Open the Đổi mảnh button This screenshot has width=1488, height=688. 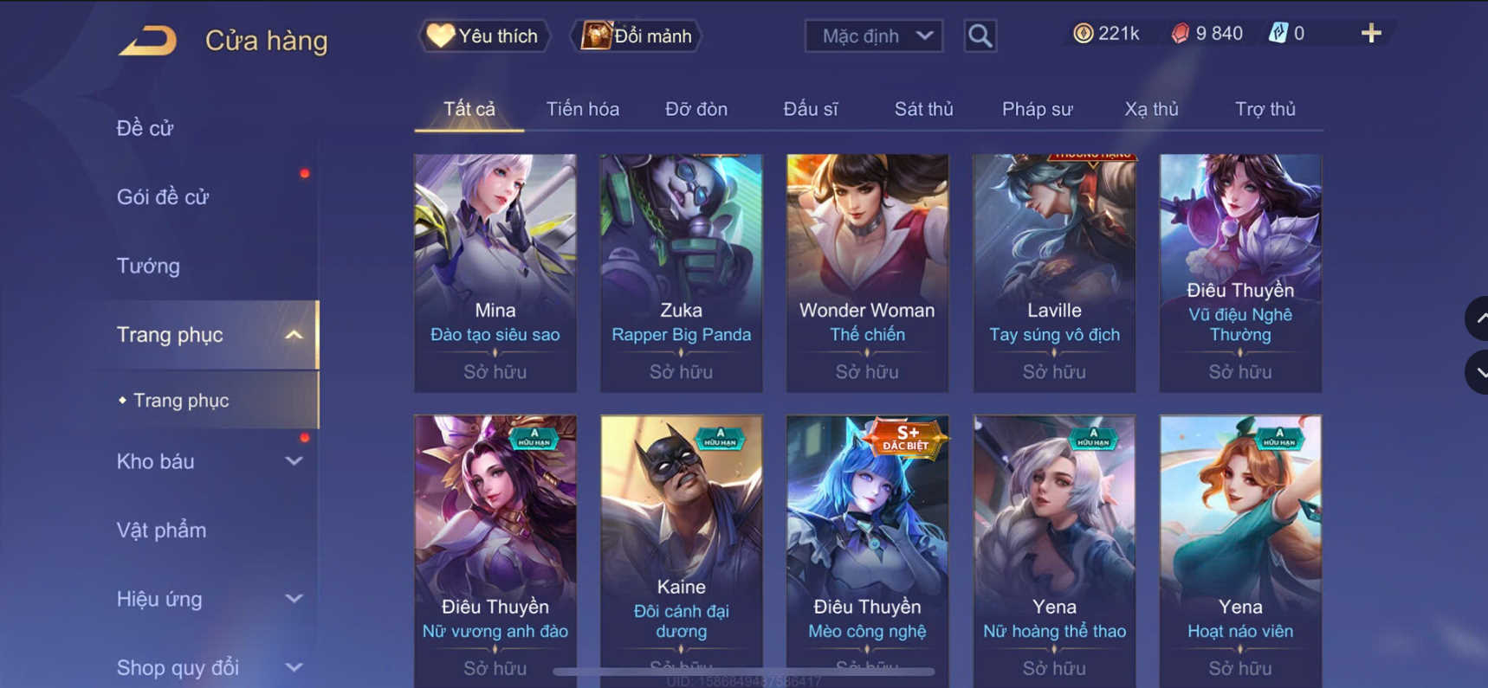pyautogui.click(x=636, y=36)
